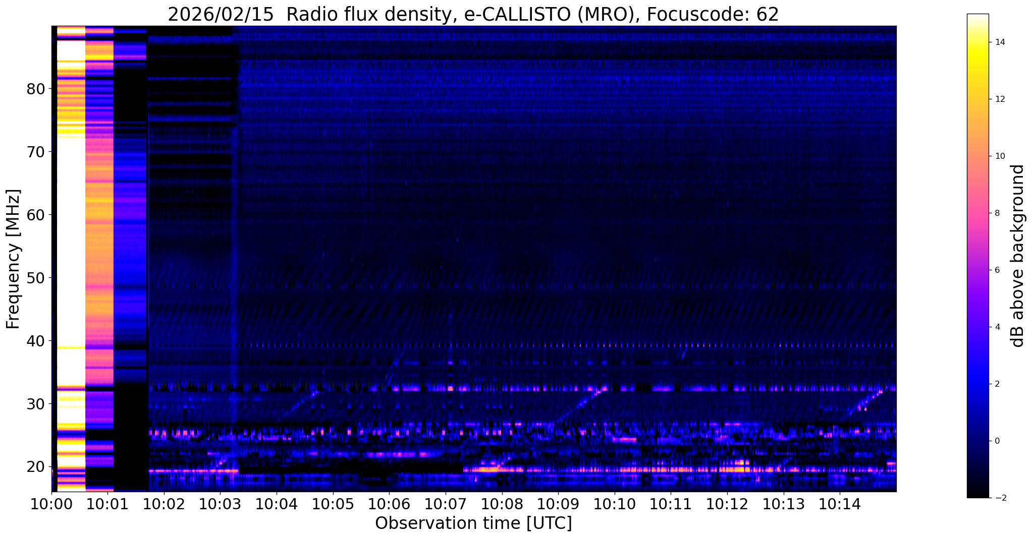Click the 80 MHz frequency tick label

point(36,89)
